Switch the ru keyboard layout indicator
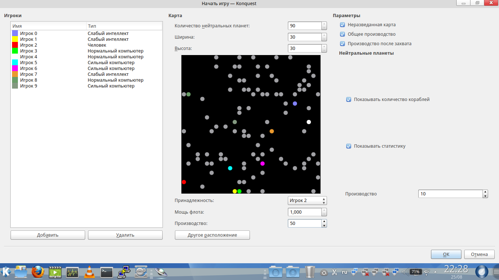 tap(344, 272)
